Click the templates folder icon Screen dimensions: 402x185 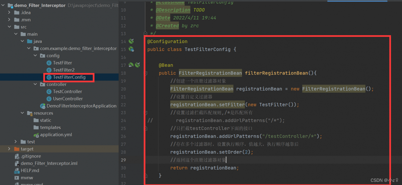click(36, 127)
